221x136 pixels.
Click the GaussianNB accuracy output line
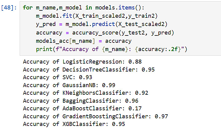point(69,85)
